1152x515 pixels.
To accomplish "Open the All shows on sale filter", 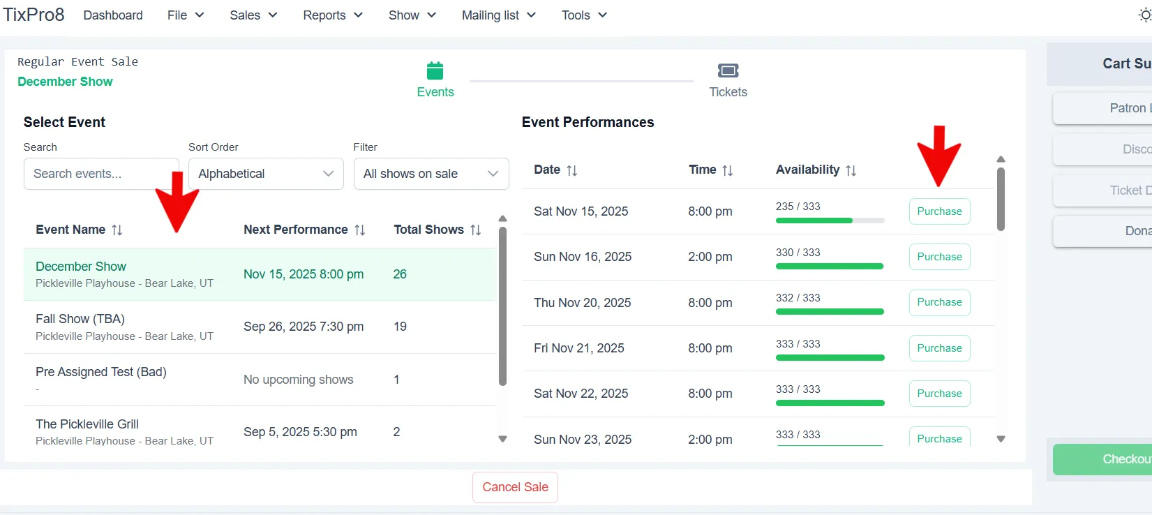I will pos(431,174).
